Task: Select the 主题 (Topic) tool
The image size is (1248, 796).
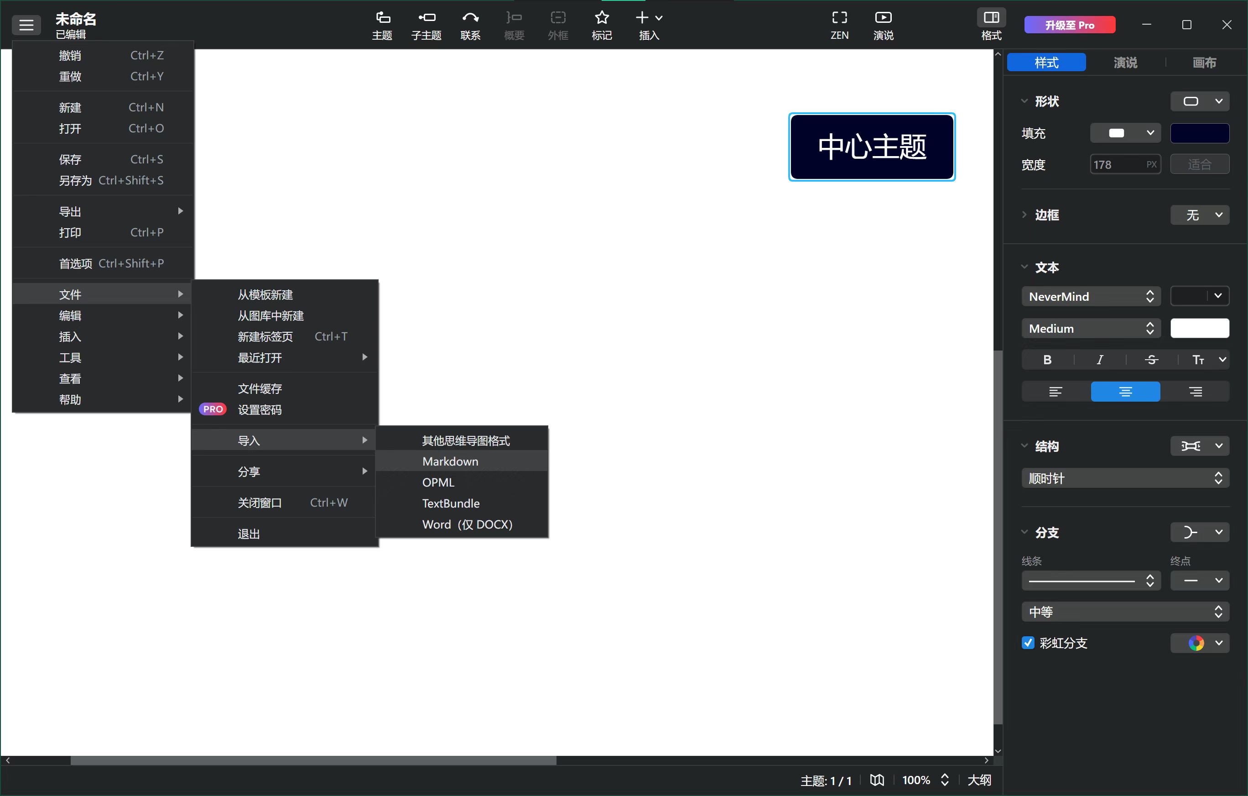Action: point(382,24)
